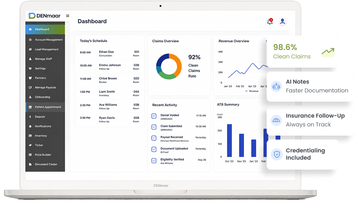Image resolution: width=356 pixels, height=208 pixels.
Task: Click the Inventory sidebar icon
Action: (x=30, y=136)
